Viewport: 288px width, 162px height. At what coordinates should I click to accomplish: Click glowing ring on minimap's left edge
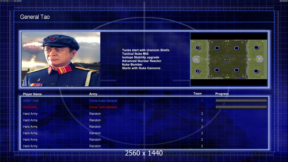196,59
